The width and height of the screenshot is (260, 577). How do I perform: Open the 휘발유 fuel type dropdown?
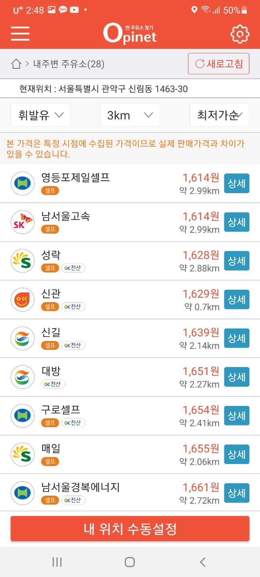[40, 115]
